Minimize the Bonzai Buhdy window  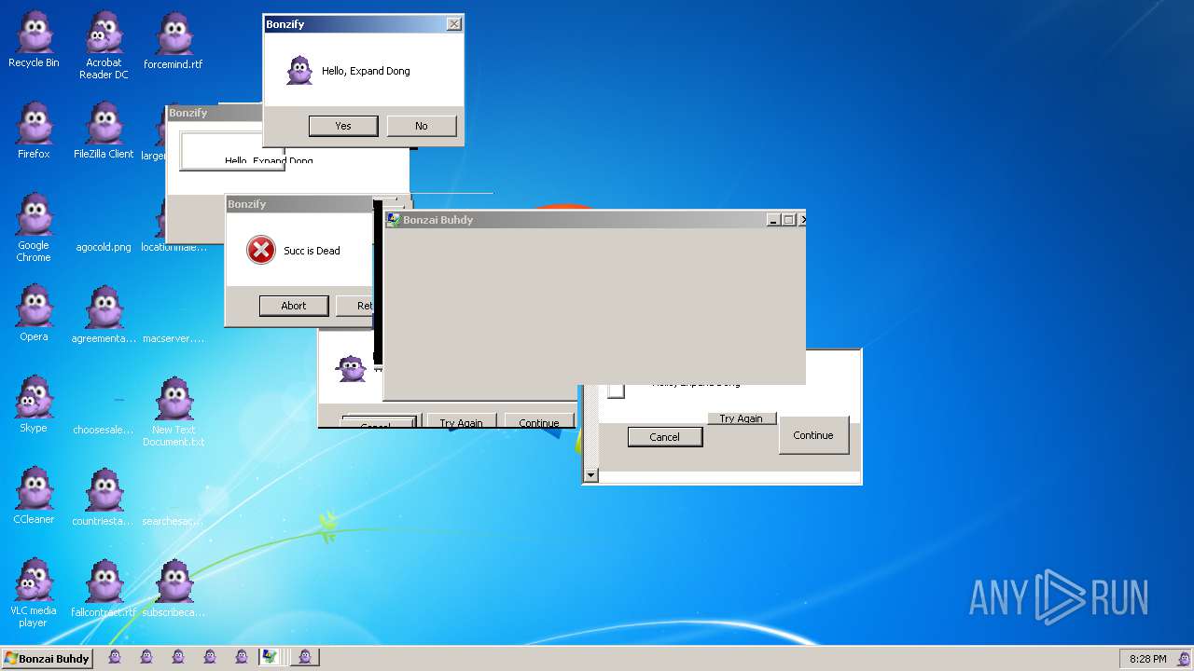(x=773, y=220)
